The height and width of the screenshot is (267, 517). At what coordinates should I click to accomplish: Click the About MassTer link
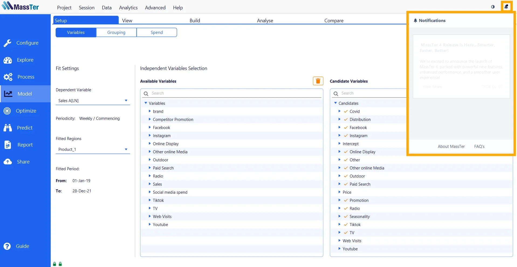[451, 146]
